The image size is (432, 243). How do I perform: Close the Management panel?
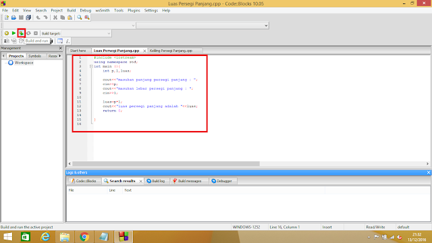tap(61, 48)
